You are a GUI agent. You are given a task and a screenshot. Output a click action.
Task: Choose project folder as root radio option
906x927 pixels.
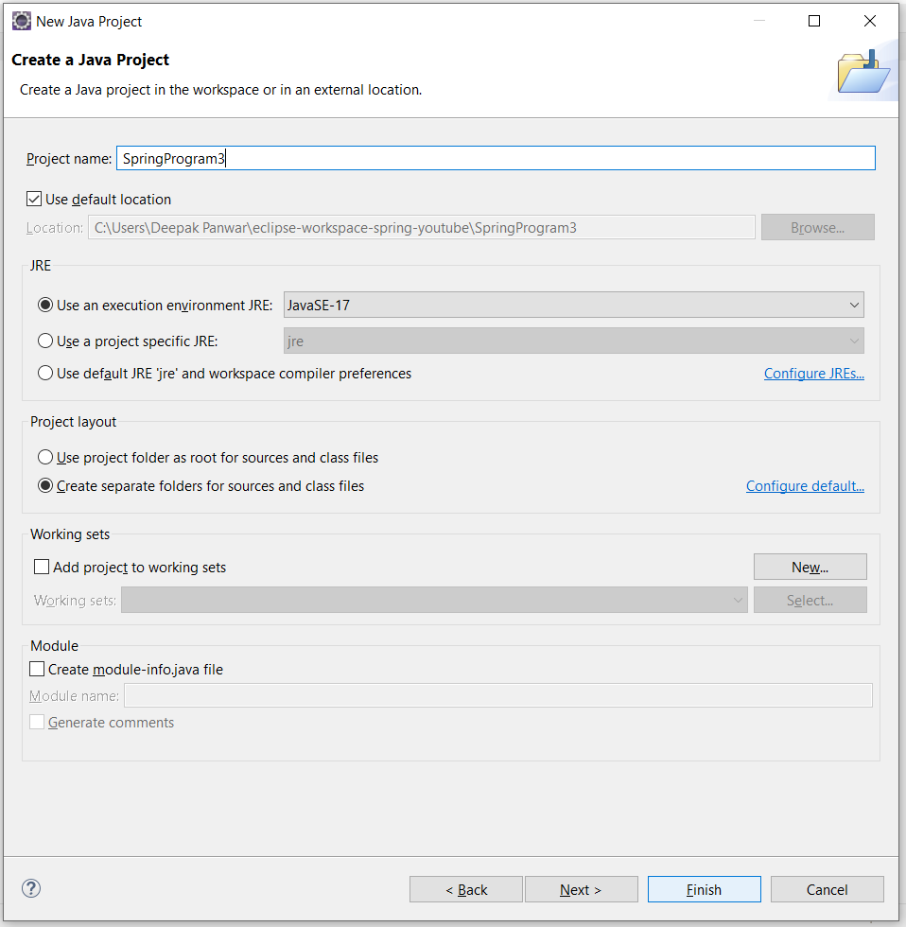(x=45, y=457)
